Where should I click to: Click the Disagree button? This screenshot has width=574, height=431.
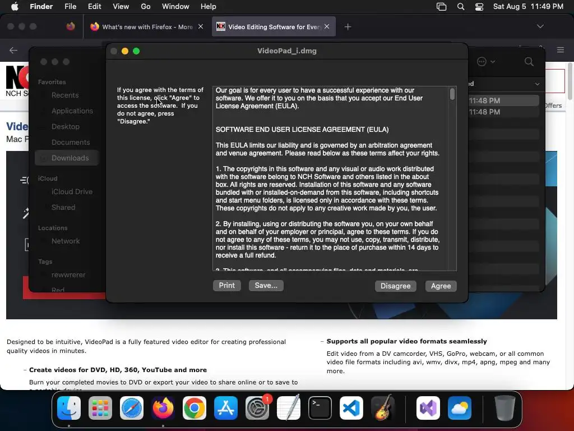(395, 286)
